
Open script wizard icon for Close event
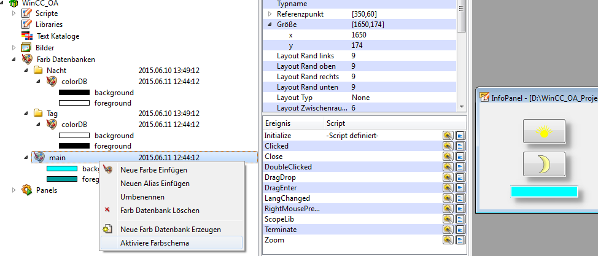point(448,157)
